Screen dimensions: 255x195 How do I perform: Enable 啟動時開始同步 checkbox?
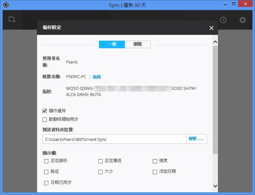(x=45, y=119)
